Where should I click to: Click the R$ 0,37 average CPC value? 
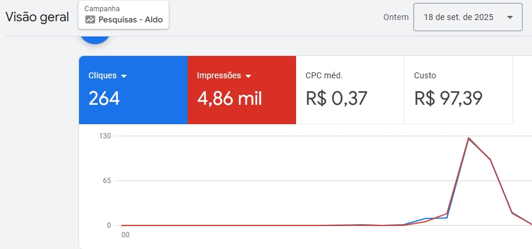(x=336, y=98)
